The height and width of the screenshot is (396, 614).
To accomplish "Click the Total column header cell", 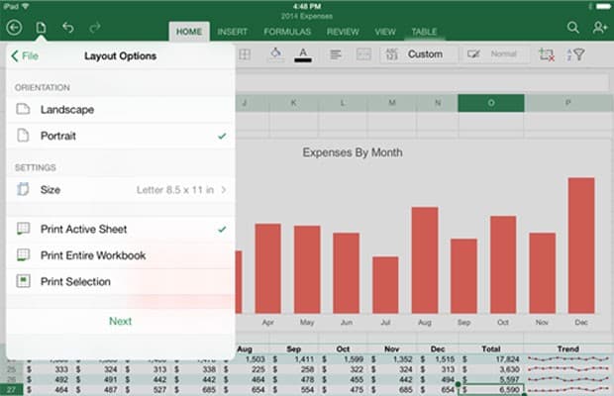I will pos(491,349).
